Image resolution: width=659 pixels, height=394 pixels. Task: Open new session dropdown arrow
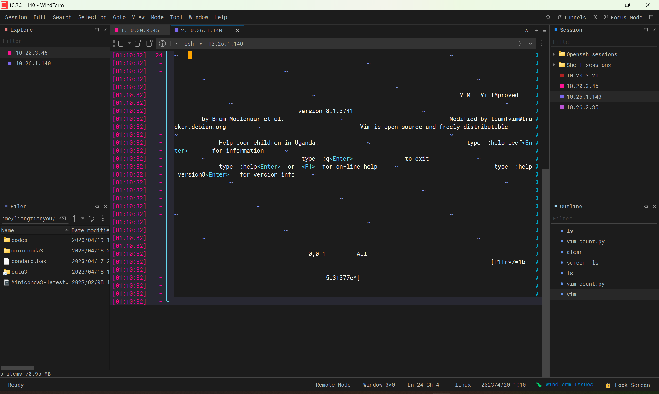tap(129, 43)
